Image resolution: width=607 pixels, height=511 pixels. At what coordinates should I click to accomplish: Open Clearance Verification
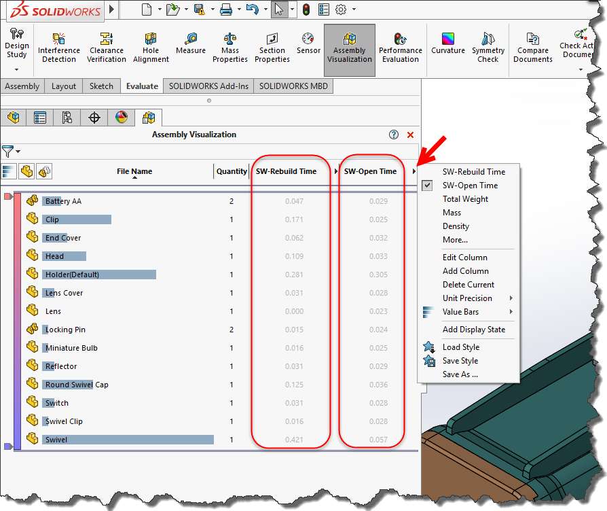click(107, 48)
